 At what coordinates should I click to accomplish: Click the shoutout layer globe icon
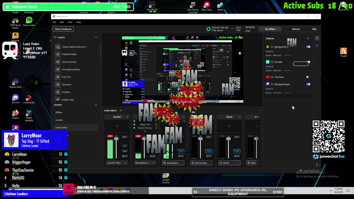58,85
